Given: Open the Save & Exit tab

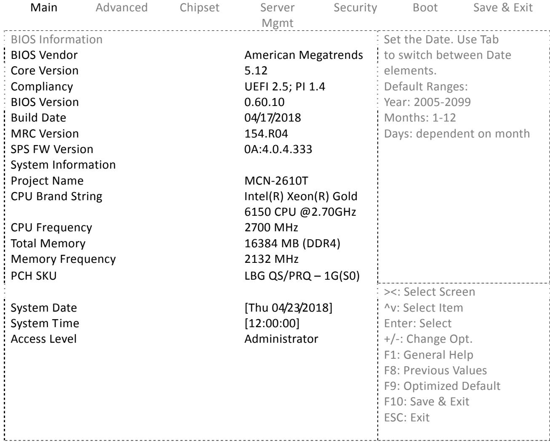Looking at the screenshot, I should pyautogui.click(x=503, y=8).
